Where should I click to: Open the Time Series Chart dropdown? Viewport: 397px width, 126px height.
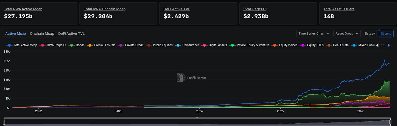314,34
